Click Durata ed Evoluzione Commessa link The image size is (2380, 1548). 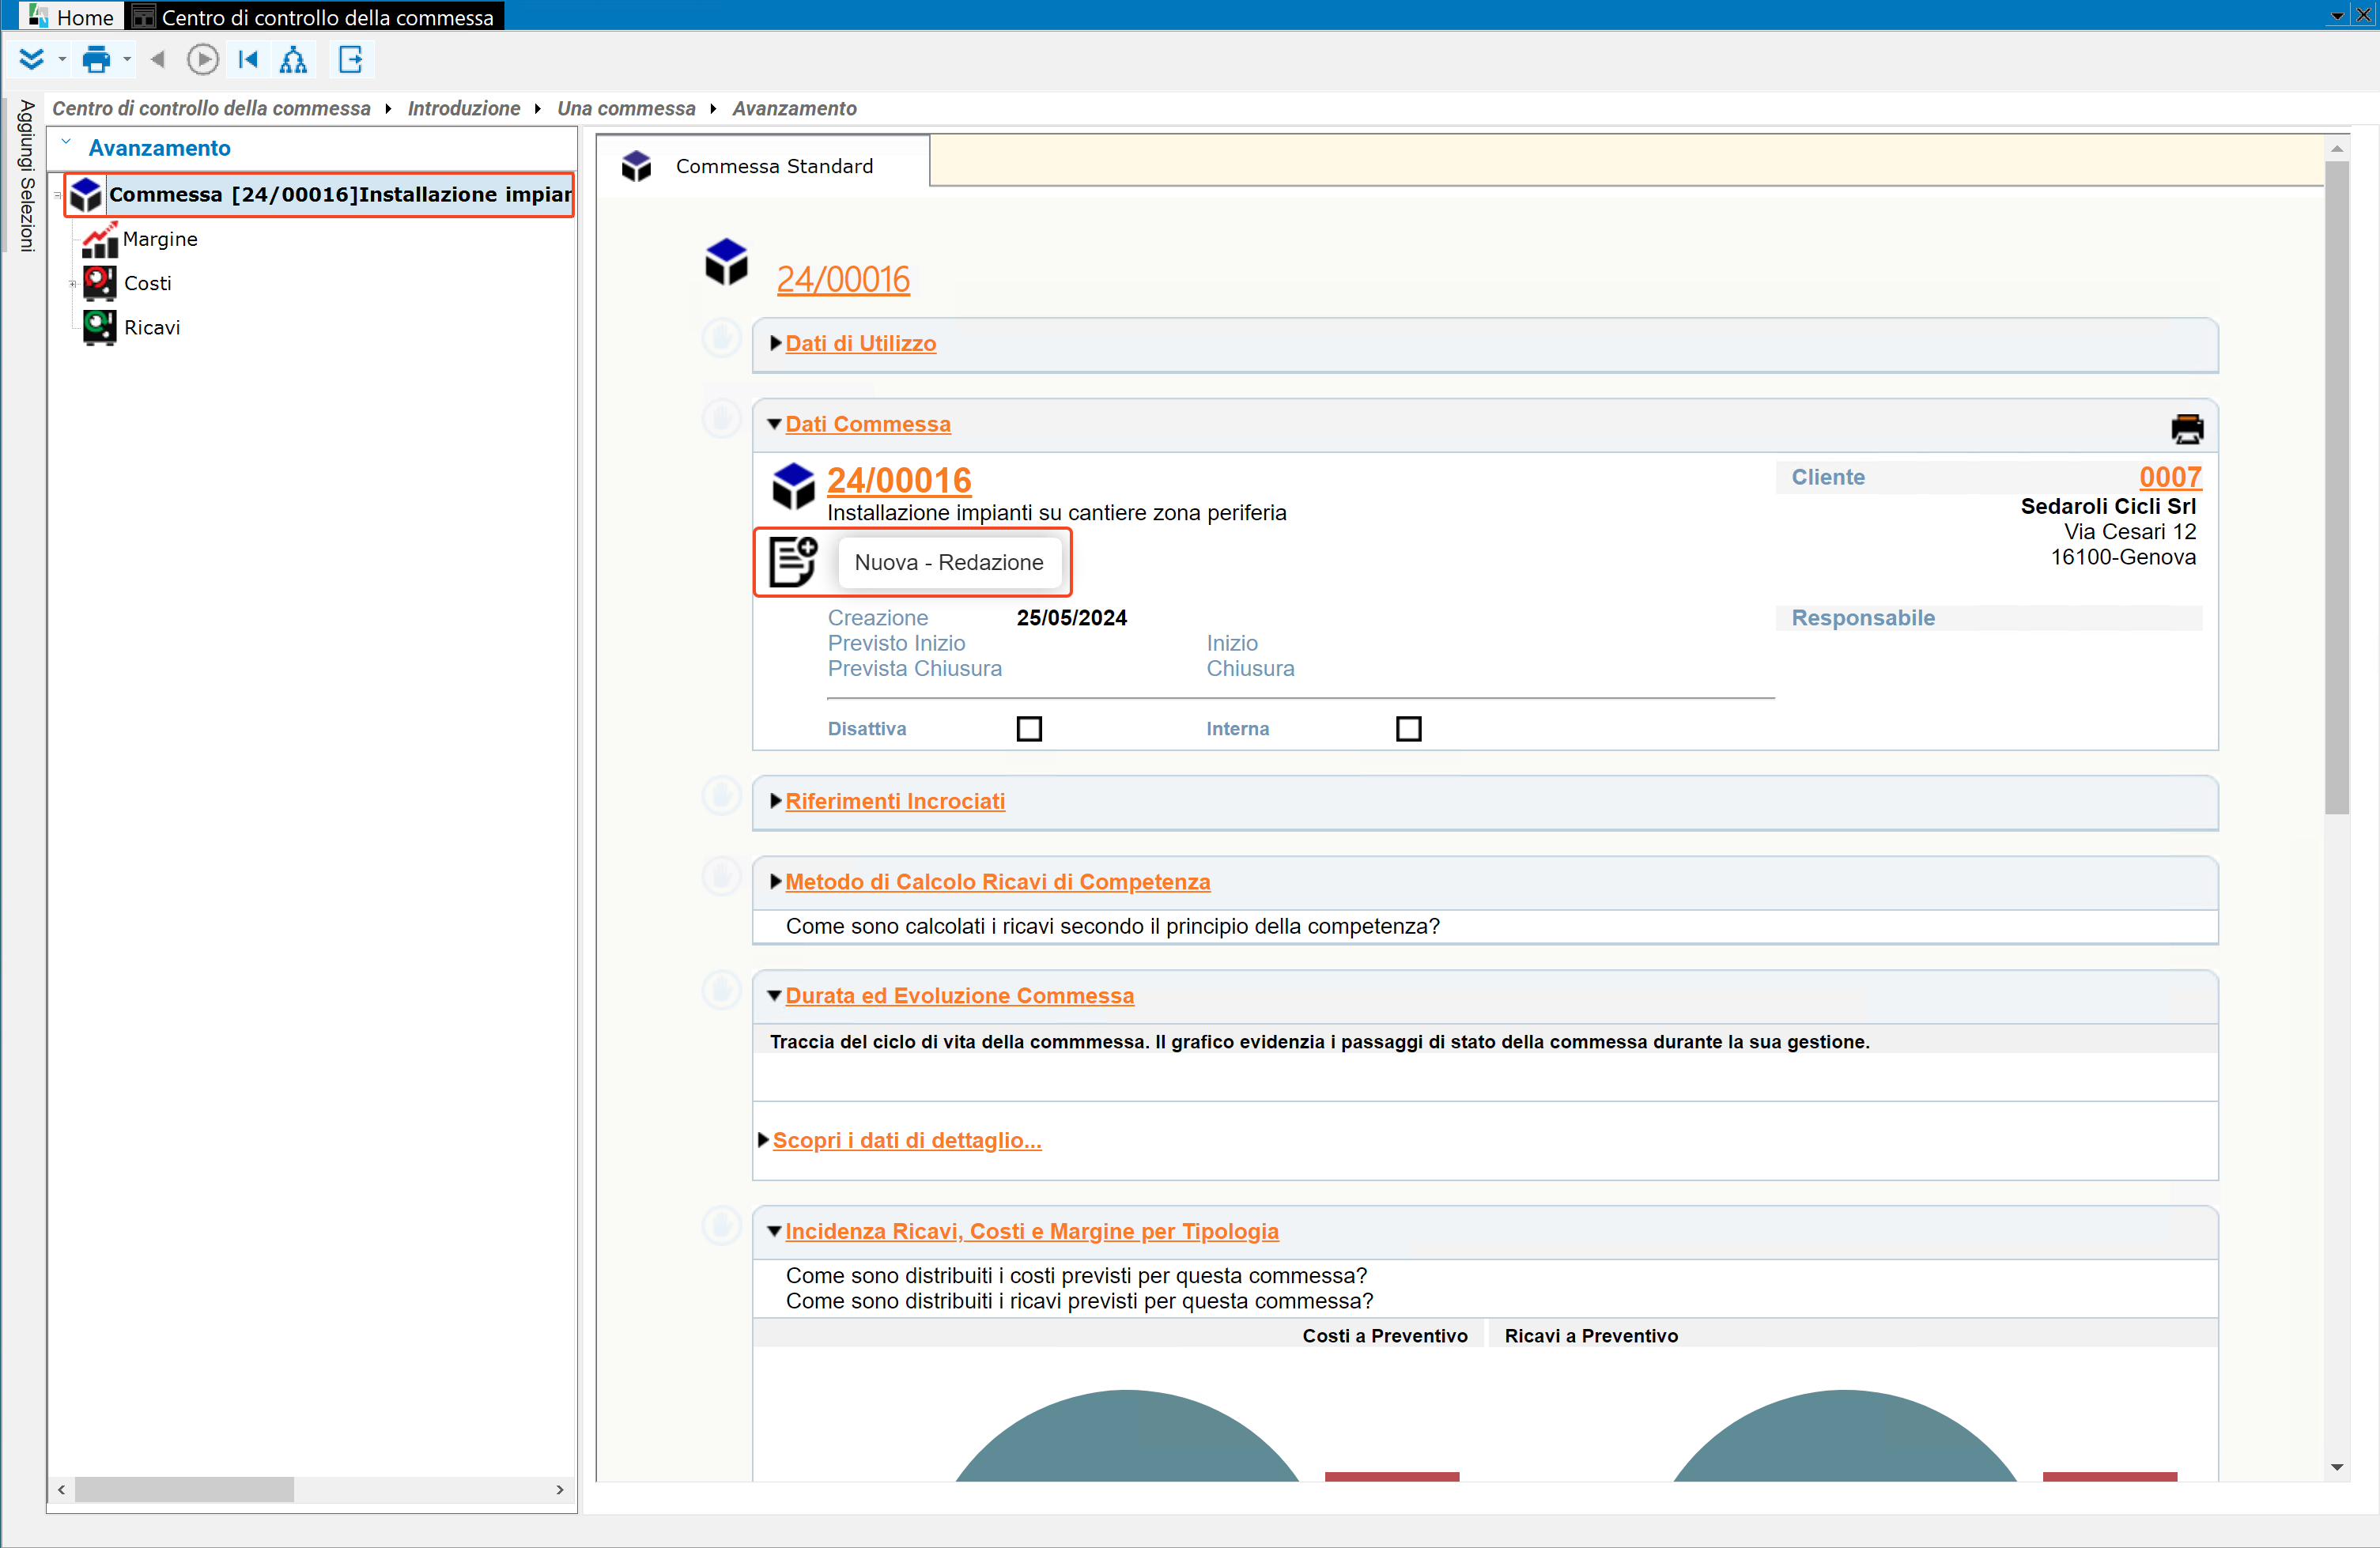tap(960, 996)
